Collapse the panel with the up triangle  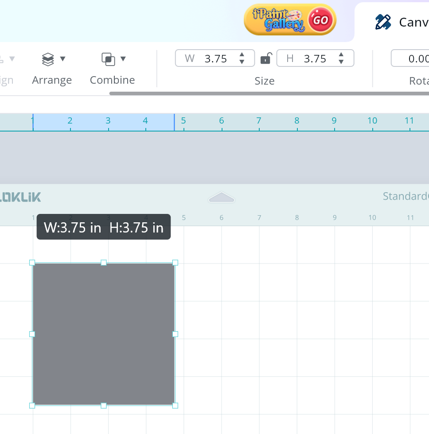(221, 198)
